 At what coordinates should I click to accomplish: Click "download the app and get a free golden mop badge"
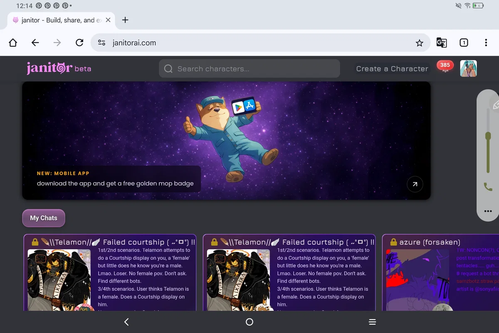point(115,183)
